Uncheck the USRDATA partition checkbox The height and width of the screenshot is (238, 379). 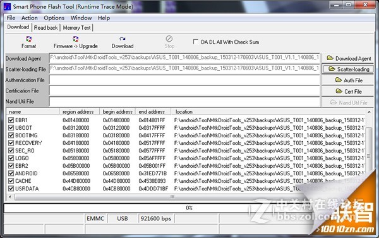click(x=11, y=189)
